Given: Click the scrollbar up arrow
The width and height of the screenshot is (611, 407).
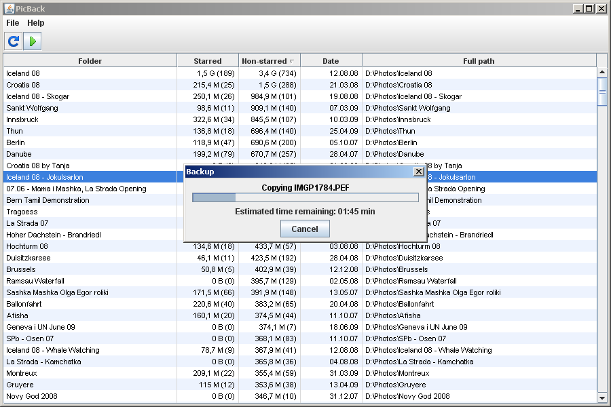Looking at the screenshot, I should [x=602, y=72].
